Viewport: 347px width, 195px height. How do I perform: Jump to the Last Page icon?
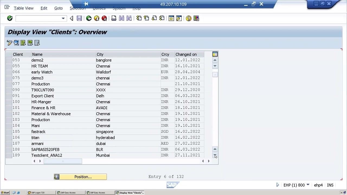click(162, 18)
